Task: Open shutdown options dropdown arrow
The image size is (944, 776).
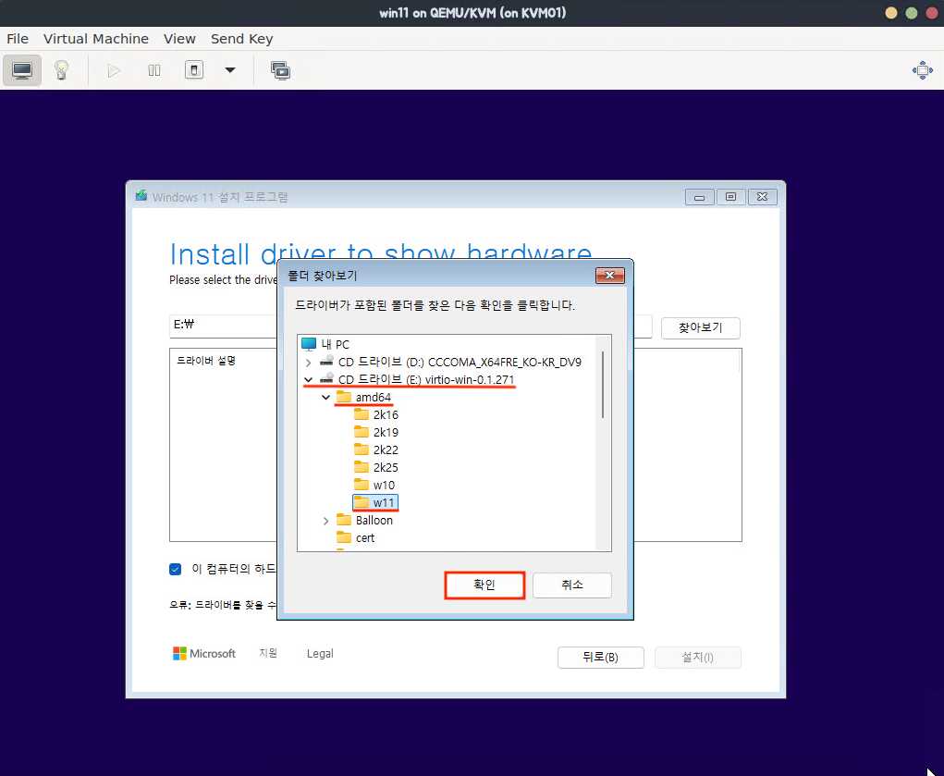Action: 230,70
